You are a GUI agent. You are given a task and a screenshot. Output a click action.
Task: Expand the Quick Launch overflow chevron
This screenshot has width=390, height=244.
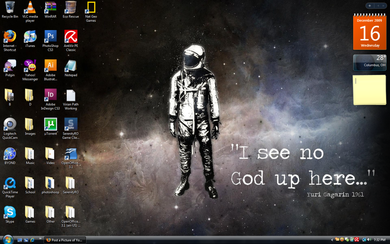point(40,240)
